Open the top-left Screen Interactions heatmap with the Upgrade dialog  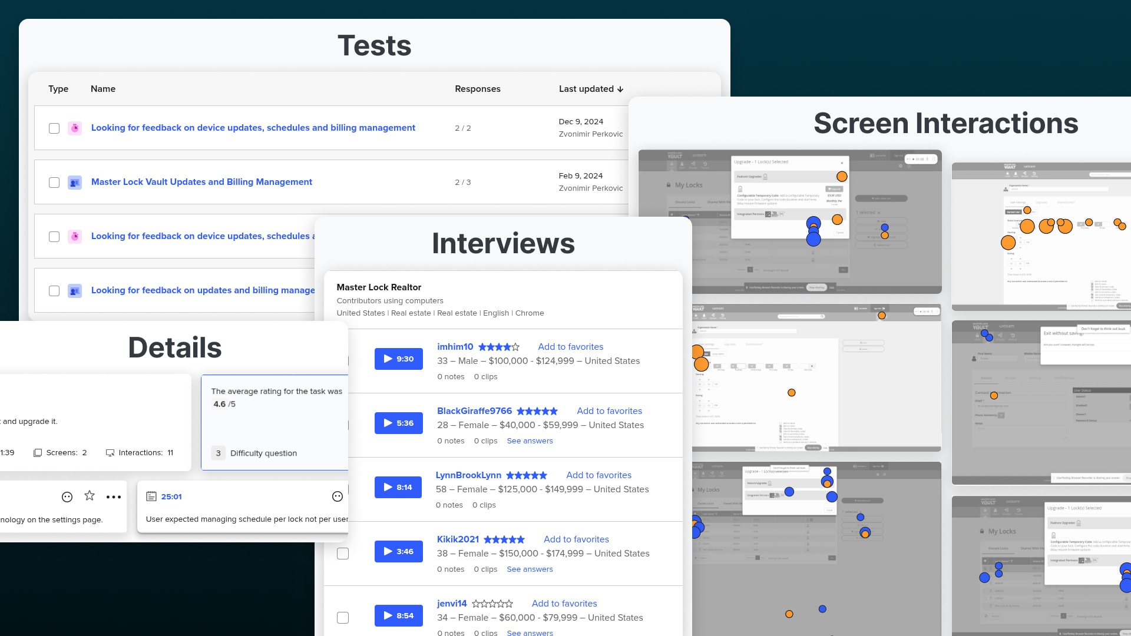pos(790,221)
